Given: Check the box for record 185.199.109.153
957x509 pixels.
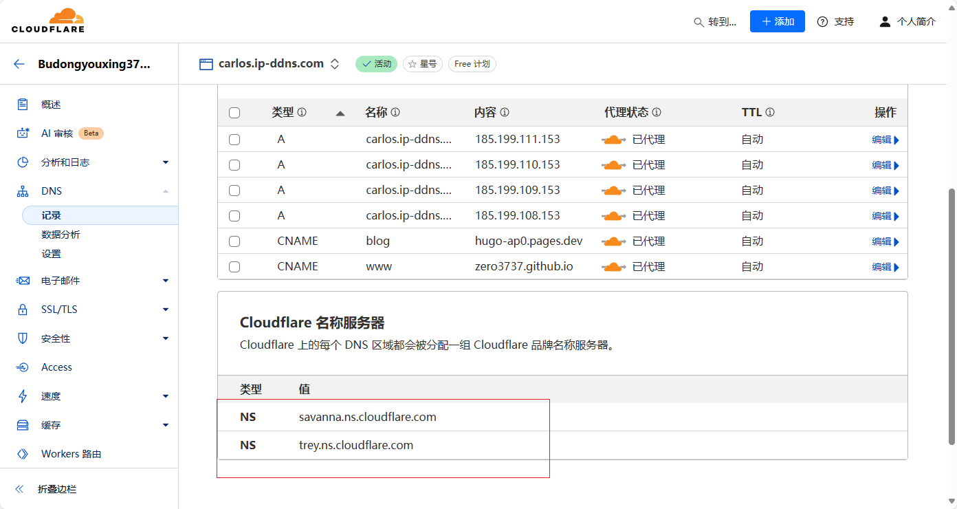Looking at the screenshot, I should coord(234,191).
